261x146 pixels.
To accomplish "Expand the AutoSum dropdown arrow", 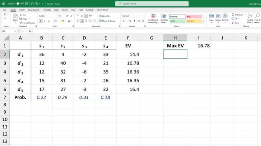I will click(245, 15).
